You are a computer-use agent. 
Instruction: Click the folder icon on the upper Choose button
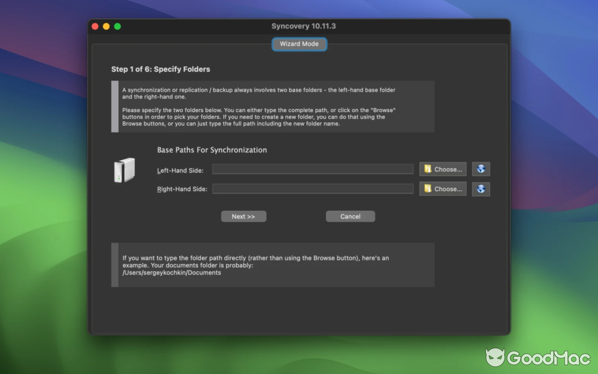tap(428, 169)
